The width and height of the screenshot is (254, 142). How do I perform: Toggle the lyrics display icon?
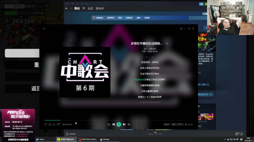(186, 124)
